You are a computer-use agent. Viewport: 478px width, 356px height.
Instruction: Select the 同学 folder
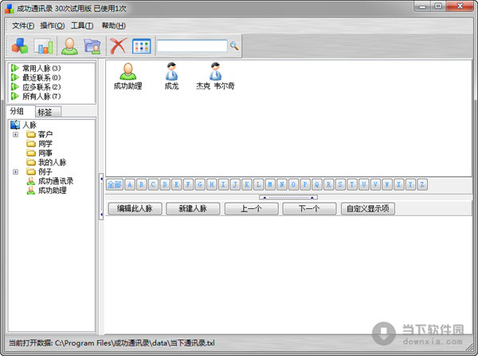click(x=45, y=144)
